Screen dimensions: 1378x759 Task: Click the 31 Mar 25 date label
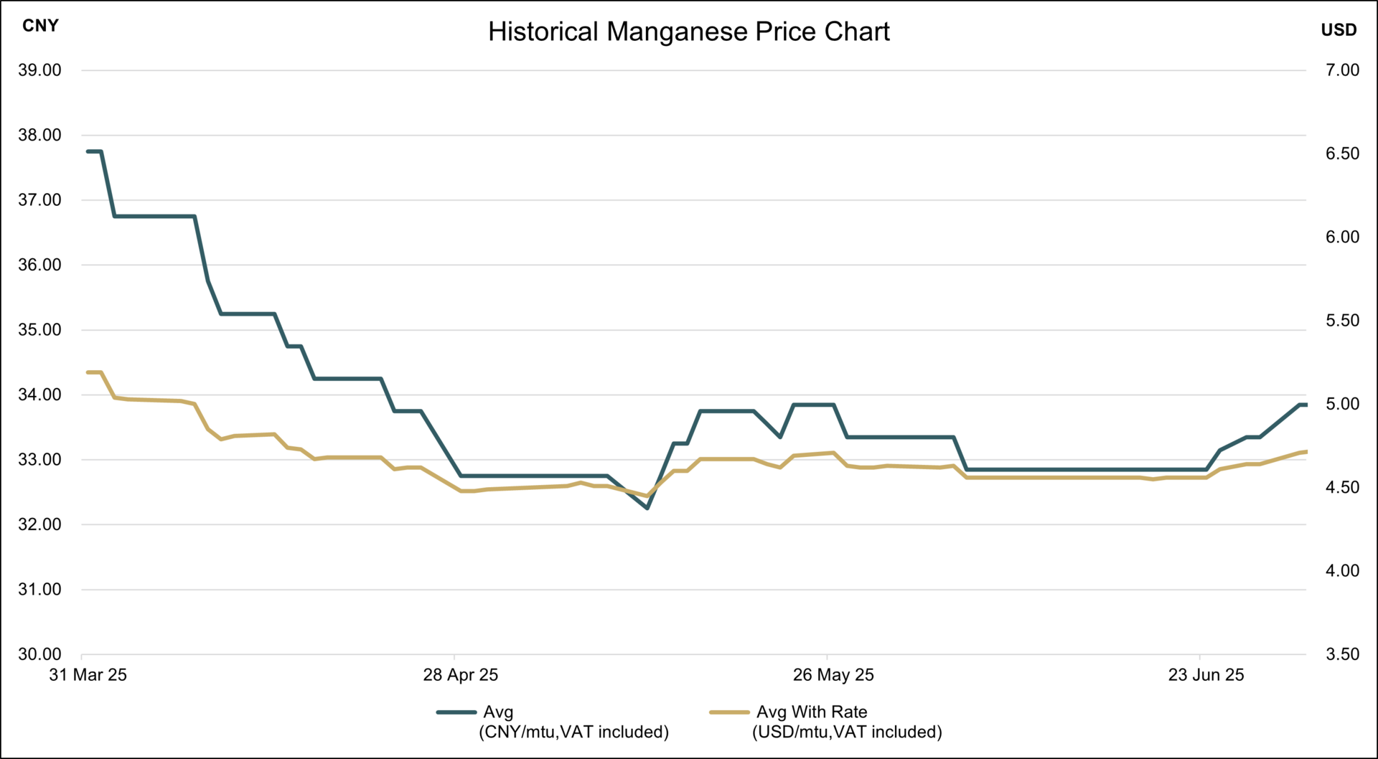(x=88, y=675)
